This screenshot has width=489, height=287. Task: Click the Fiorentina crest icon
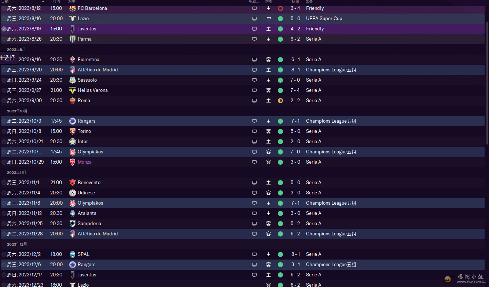pyautogui.click(x=72, y=60)
